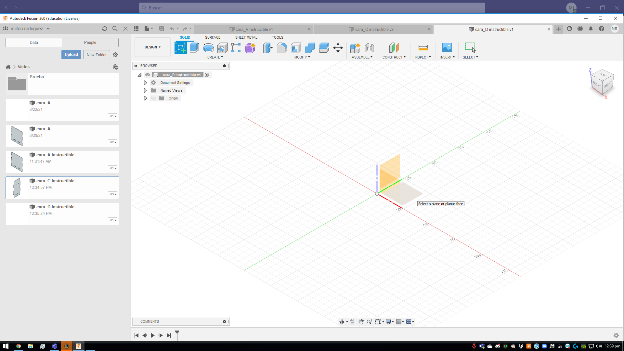Open job status clock icon
The width and height of the screenshot is (624, 351).
pos(580,29)
